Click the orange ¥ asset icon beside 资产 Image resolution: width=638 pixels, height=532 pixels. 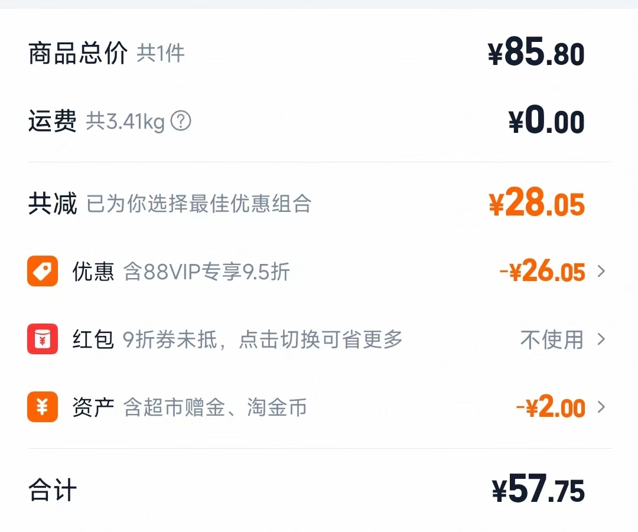click(42, 407)
